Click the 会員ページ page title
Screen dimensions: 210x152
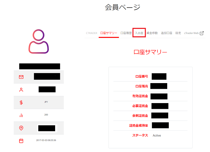(x=123, y=7)
